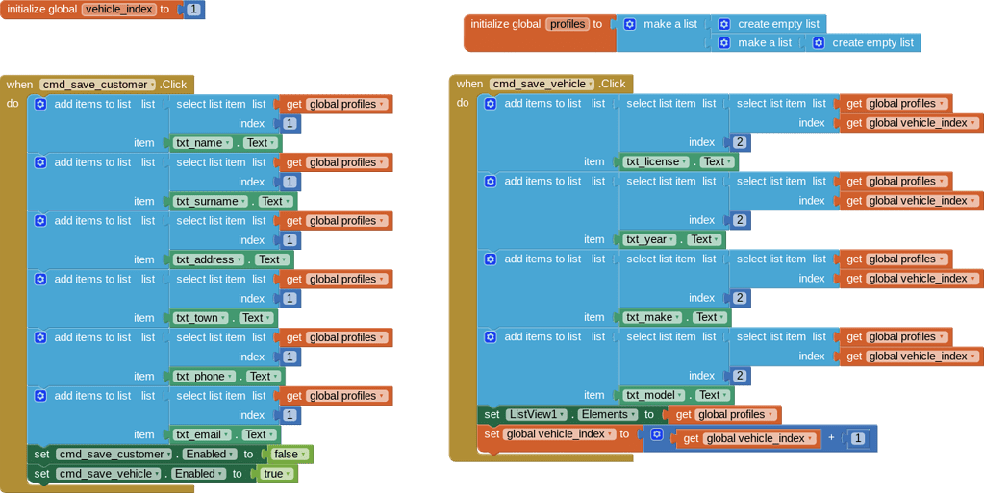Viewport: 984px width, 493px height.
Task: Click gear on txt_model add items block
Action: [490, 337]
